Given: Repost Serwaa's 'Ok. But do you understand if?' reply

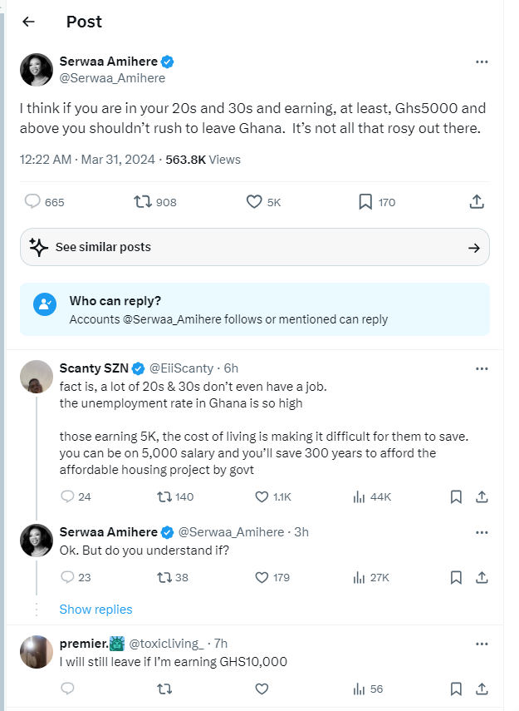Looking at the screenshot, I should pos(164,577).
